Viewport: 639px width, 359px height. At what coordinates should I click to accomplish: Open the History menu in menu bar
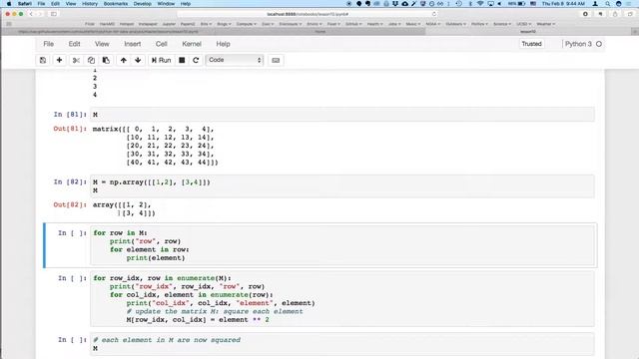[90, 4]
